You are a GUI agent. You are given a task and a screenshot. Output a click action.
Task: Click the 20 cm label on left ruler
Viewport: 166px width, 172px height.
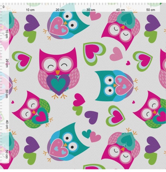point(7,63)
